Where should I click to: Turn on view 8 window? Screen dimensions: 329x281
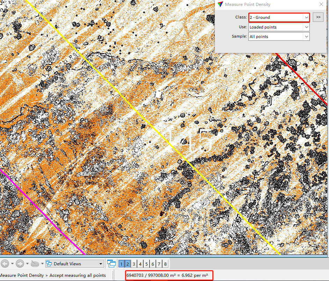(x=165, y=264)
